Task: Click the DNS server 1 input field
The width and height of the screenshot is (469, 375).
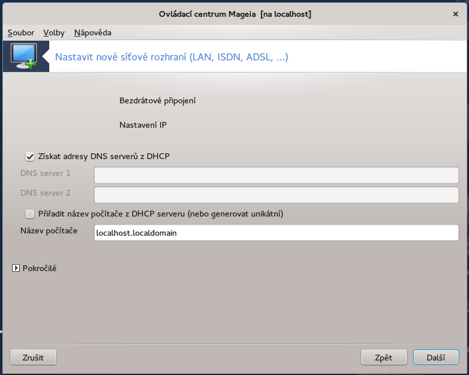Action: (276, 175)
